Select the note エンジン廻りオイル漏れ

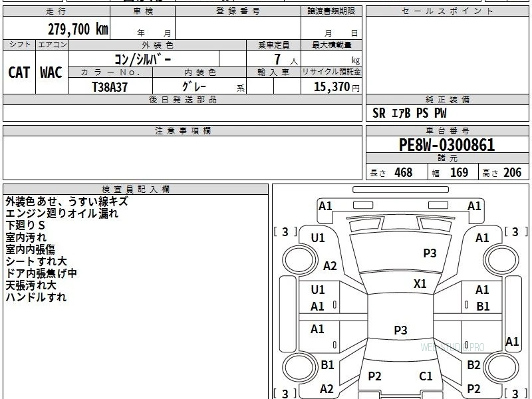pyautogui.click(x=62, y=213)
